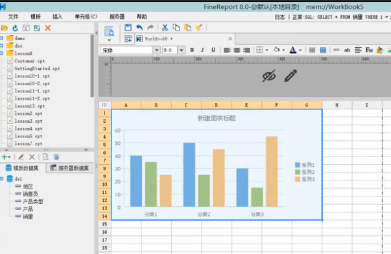The height and width of the screenshot is (254, 391).
Task: Delete the selected file with the red X
Action: (48, 28)
